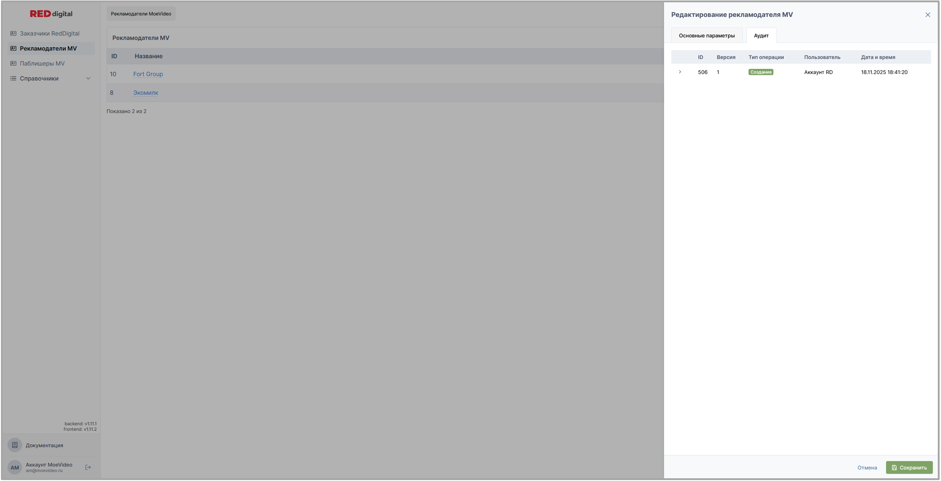This screenshot has width=941, height=481.
Task: Select the Аудит tab
Action: tap(761, 36)
